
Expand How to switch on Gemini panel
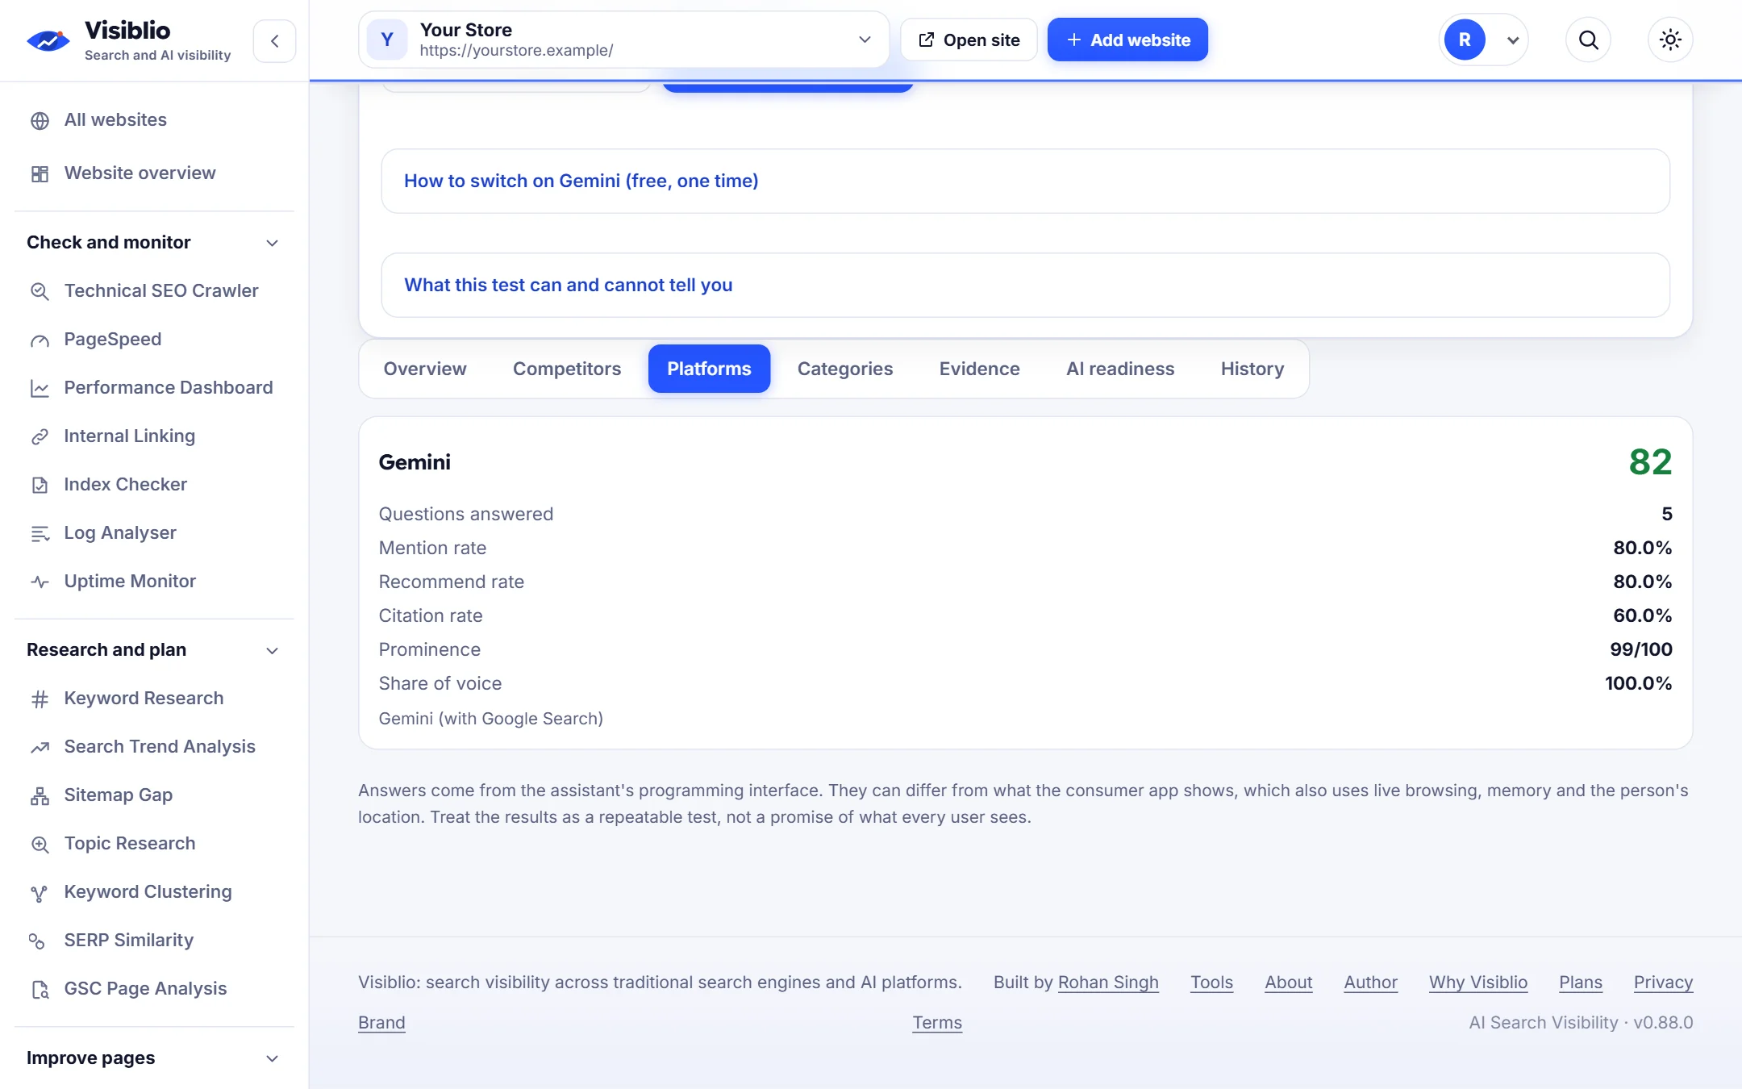coord(1025,181)
